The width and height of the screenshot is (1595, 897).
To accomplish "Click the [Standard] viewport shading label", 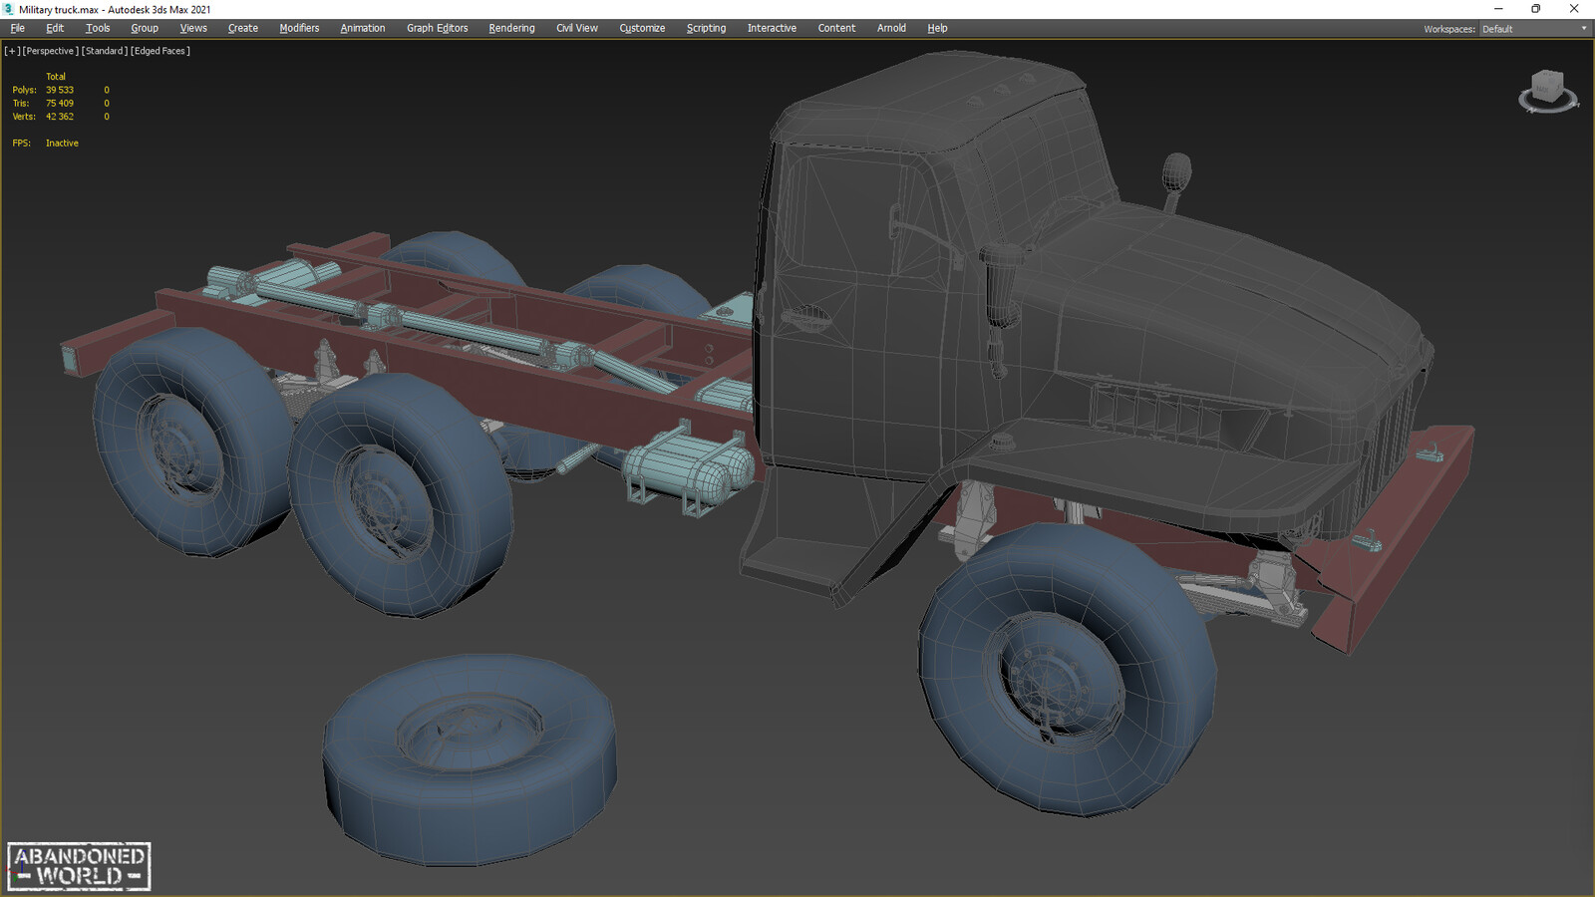I will click(x=105, y=51).
